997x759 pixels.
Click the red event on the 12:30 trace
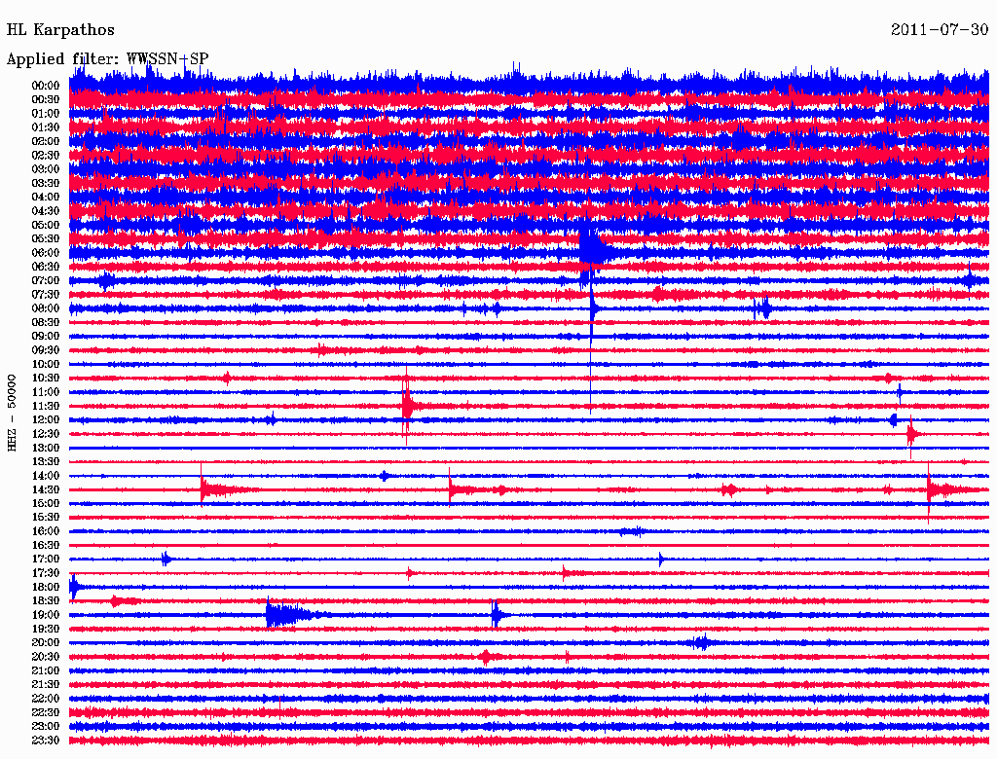click(911, 435)
